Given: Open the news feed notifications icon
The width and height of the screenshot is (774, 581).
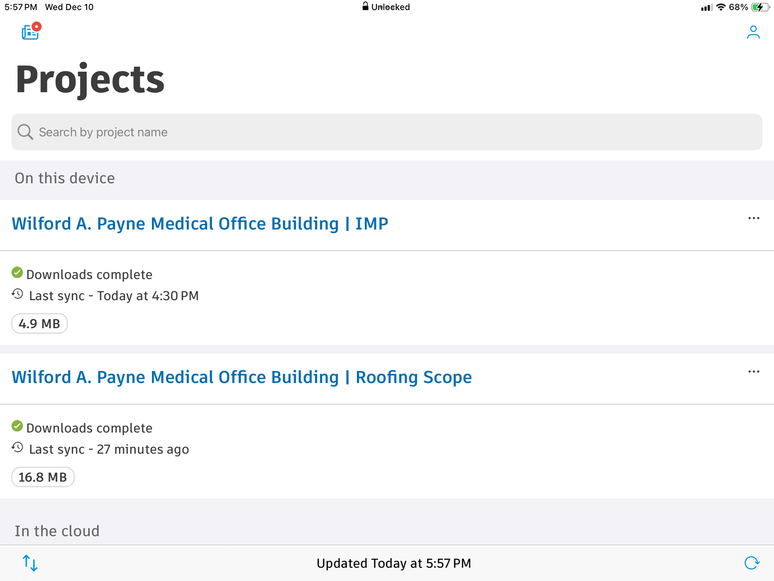Looking at the screenshot, I should tap(30, 32).
